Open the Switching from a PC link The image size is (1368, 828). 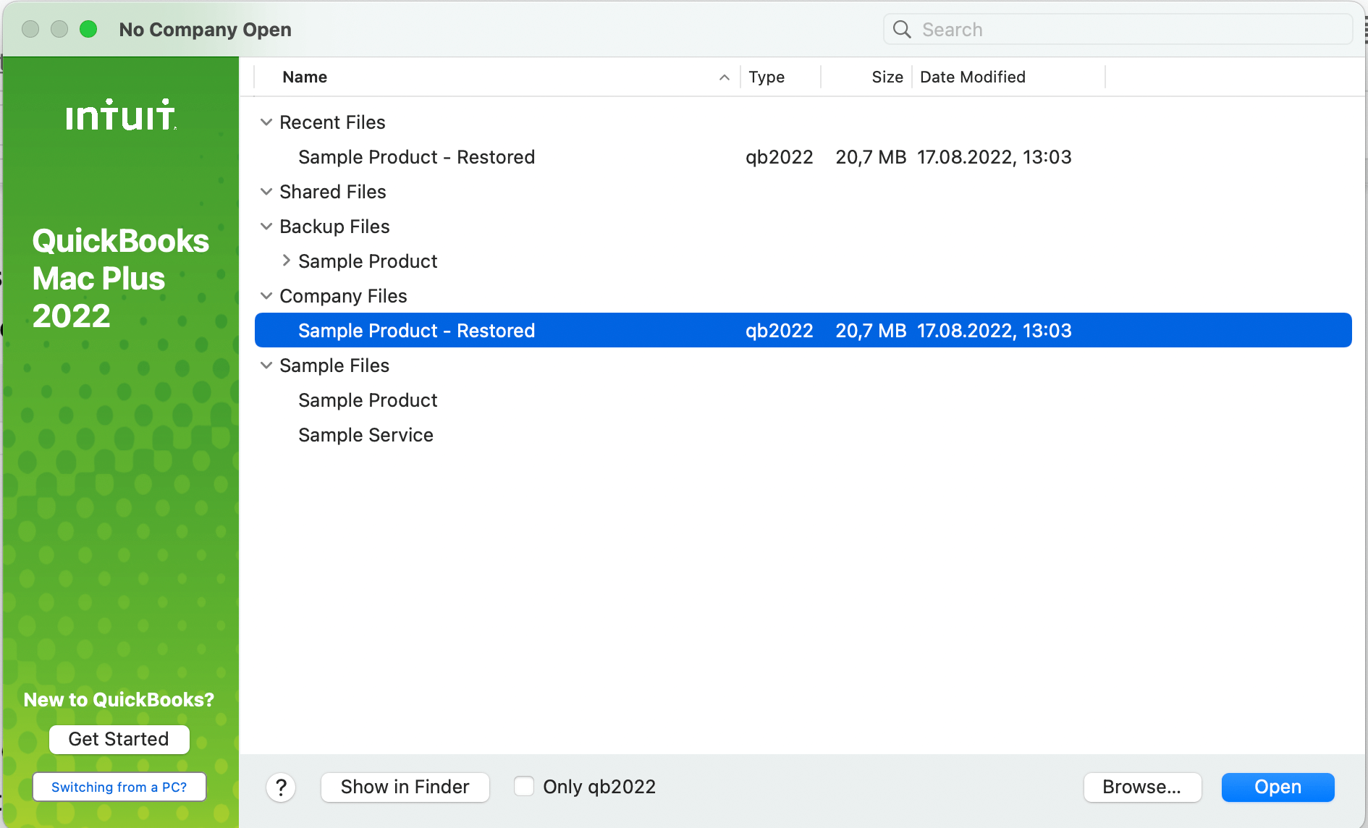coord(119,787)
